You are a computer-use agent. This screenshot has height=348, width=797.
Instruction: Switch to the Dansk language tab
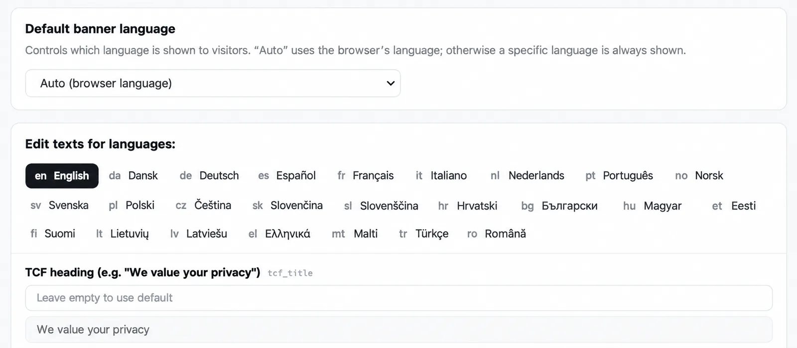pos(133,176)
